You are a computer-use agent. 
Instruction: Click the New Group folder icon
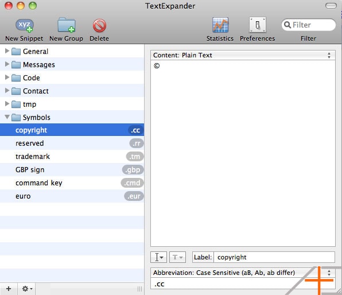[x=67, y=25]
